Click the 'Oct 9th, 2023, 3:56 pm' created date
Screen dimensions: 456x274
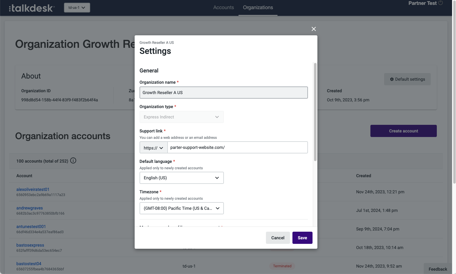348,100
